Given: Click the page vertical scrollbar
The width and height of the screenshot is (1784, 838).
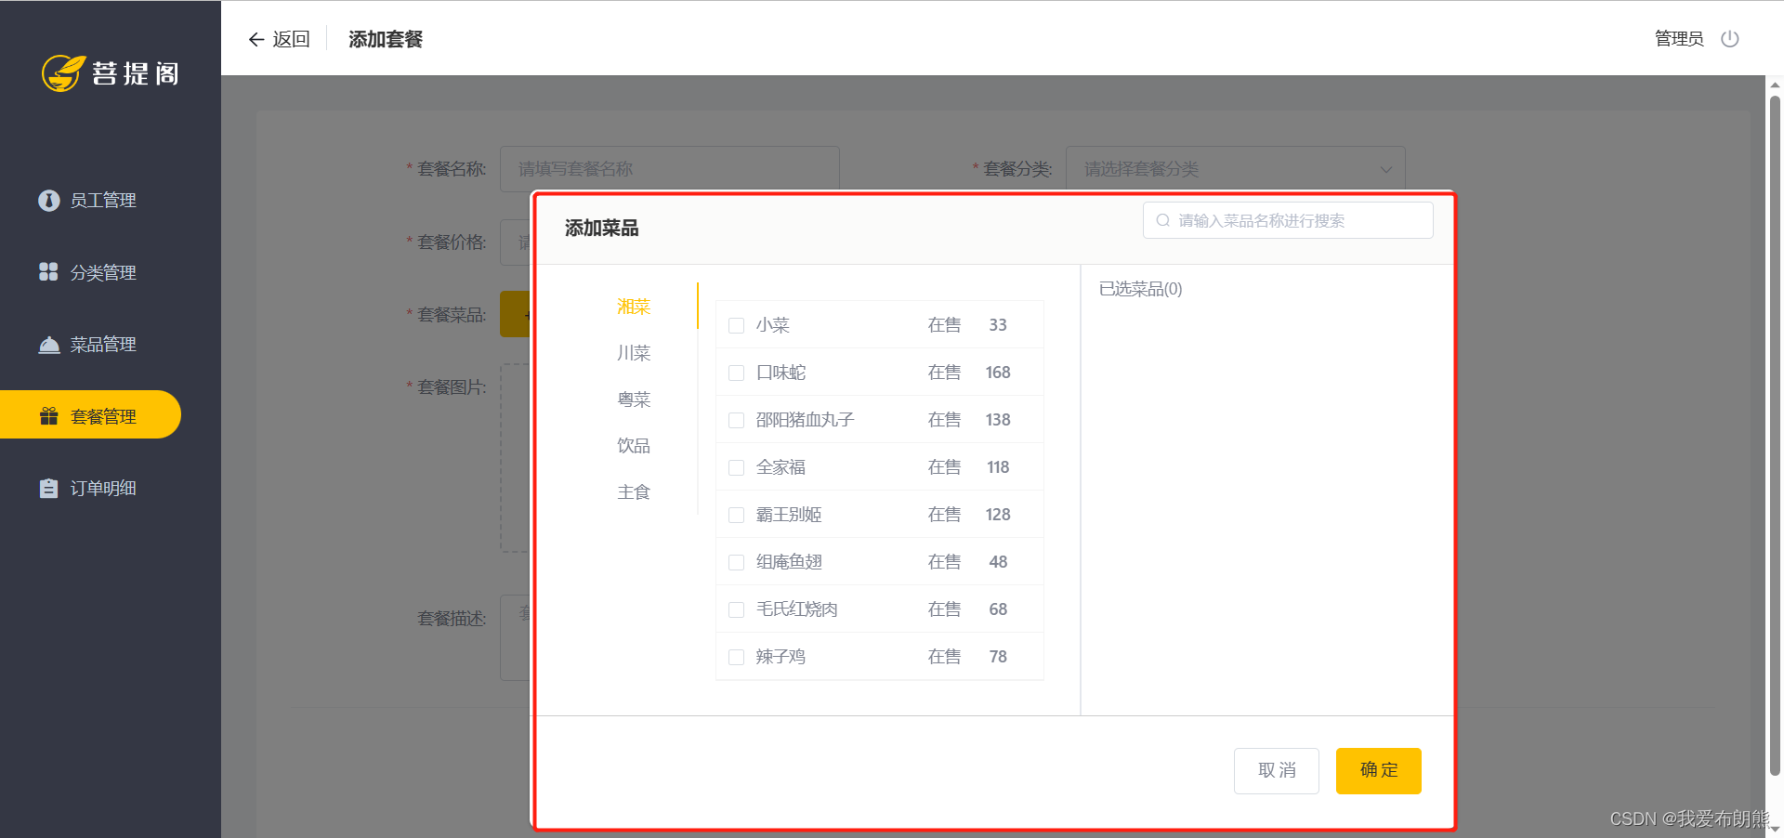Looking at the screenshot, I should (1775, 437).
